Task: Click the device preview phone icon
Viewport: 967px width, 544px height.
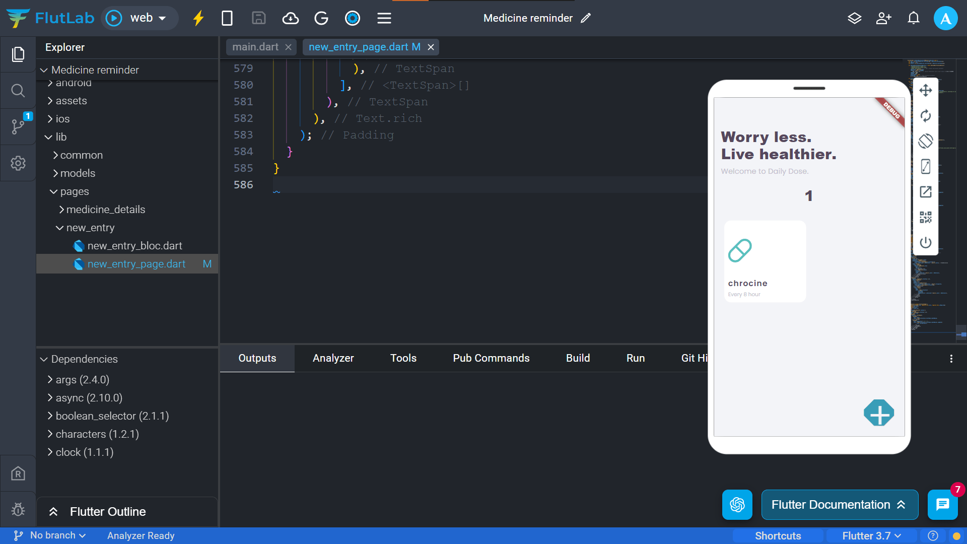Action: 227,18
